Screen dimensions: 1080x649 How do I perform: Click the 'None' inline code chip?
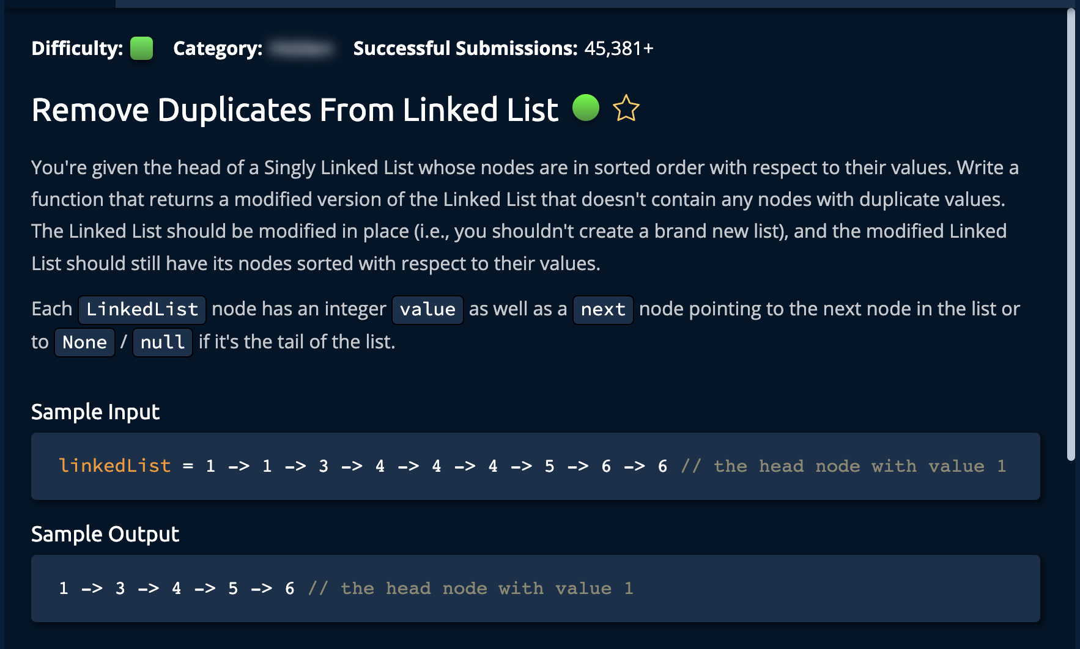click(x=84, y=342)
